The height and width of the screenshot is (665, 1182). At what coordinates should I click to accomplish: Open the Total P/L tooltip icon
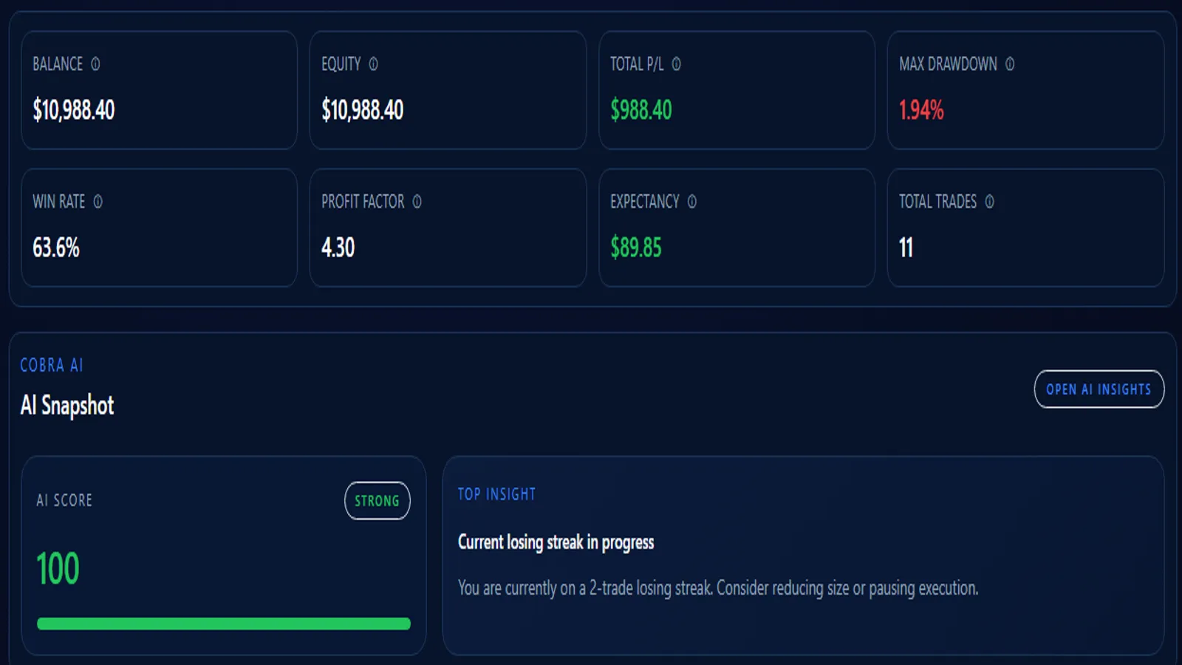[x=676, y=64]
